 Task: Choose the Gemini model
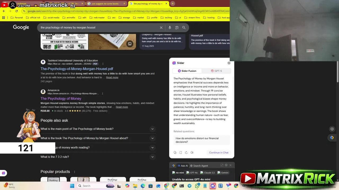223,173
